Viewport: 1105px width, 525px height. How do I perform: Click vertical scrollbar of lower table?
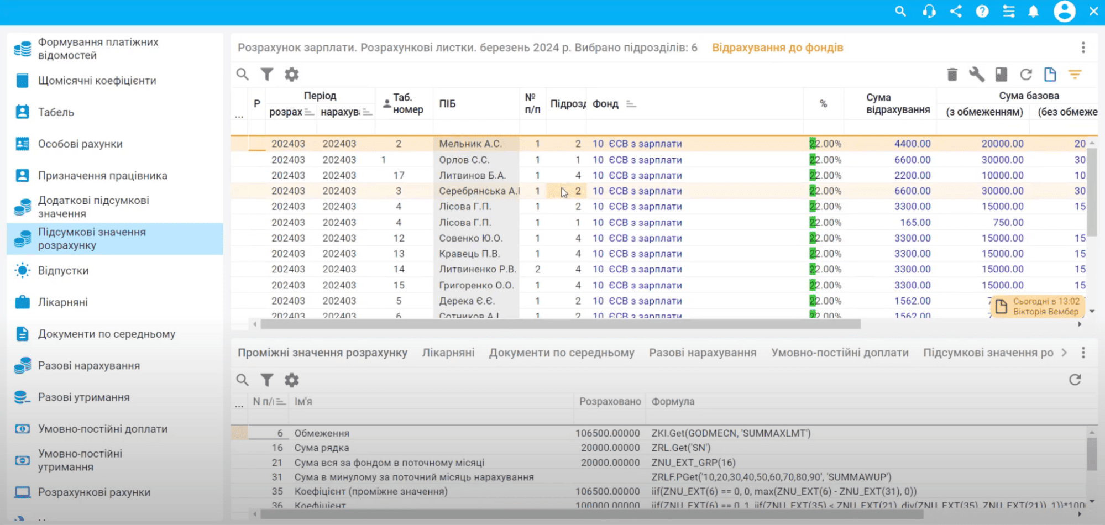(x=1092, y=453)
